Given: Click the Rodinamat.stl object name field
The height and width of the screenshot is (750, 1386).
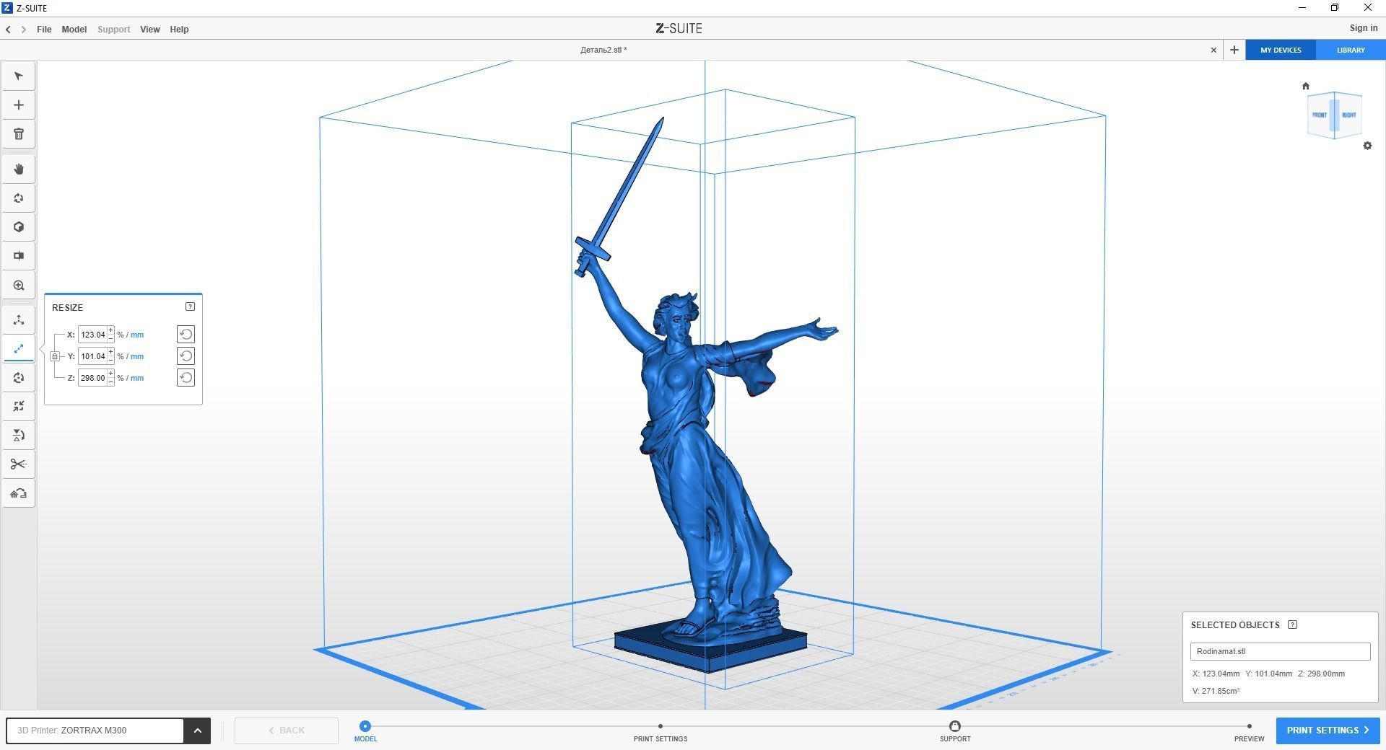Looking at the screenshot, I should point(1280,651).
